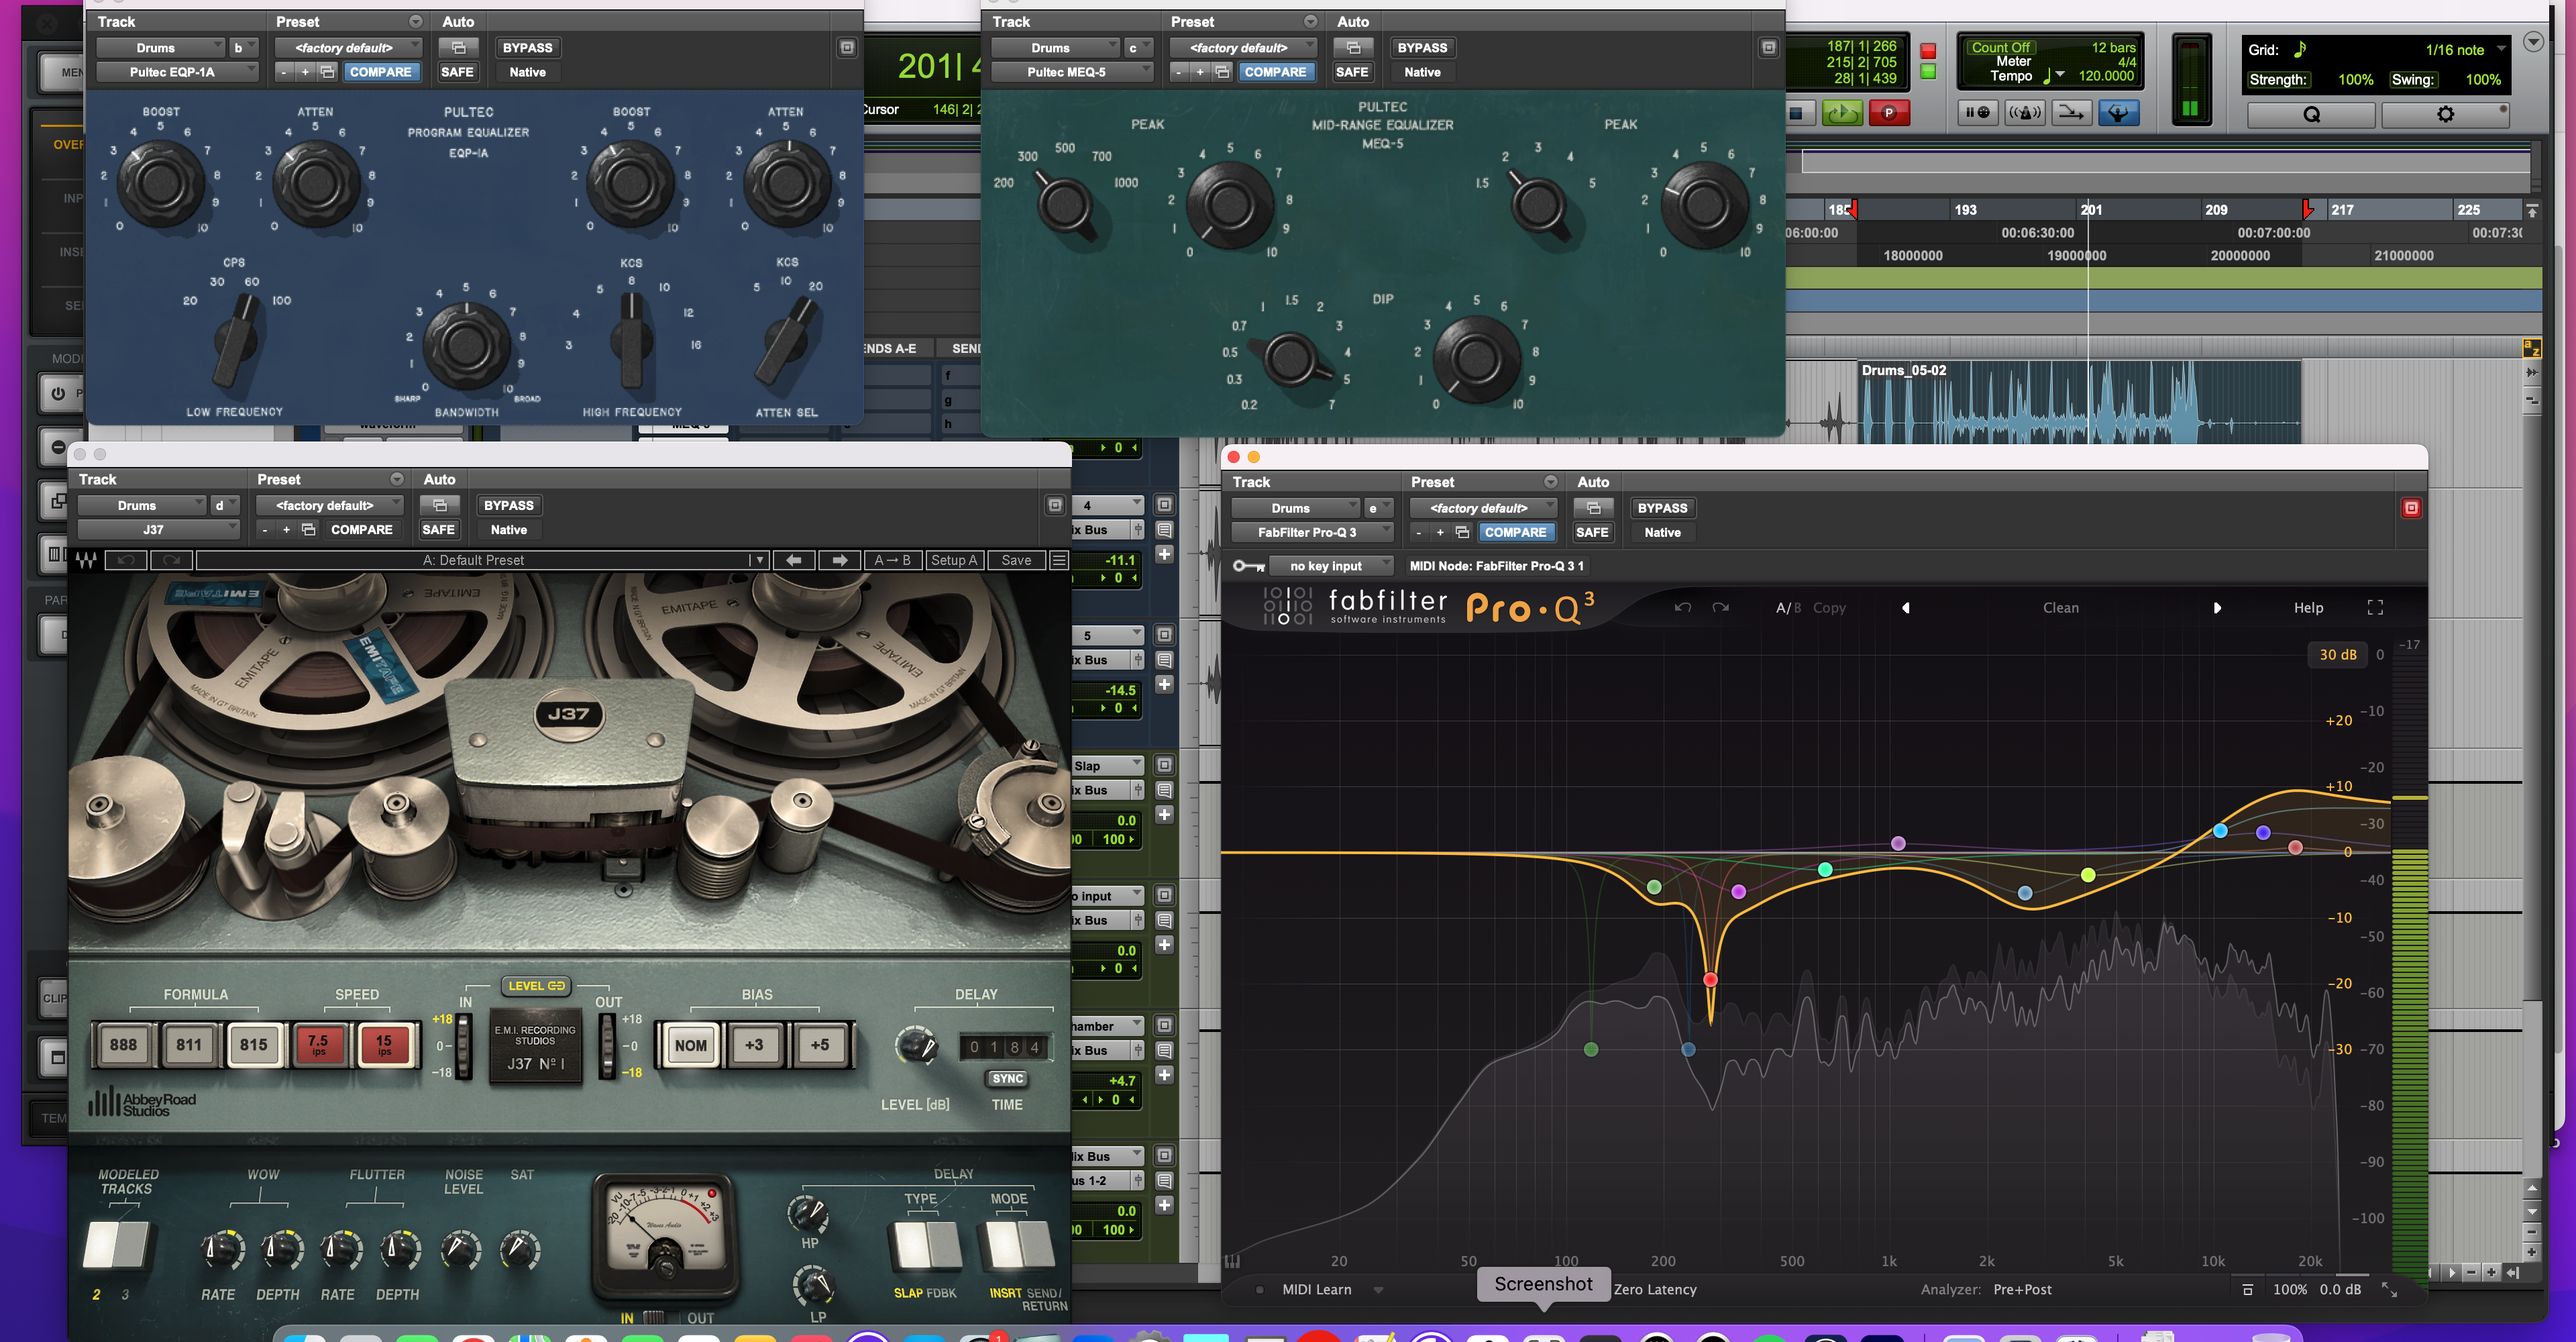Toggle the Conductor track icon
This screenshot has height=1342, width=2576.
[x=2118, y=113]
